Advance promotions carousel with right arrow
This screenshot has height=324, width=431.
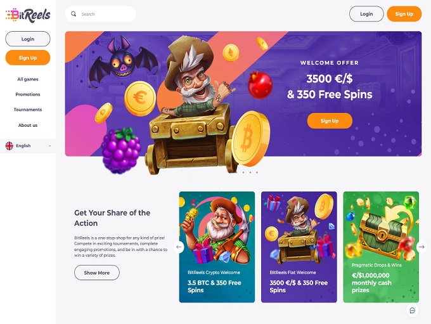[x=421, y=247]
